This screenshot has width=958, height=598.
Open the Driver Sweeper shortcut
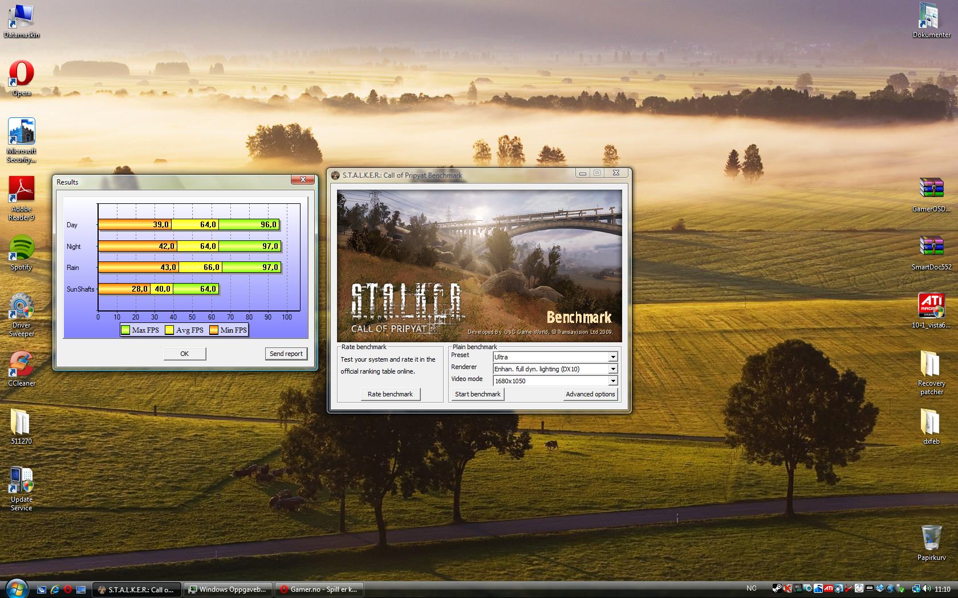[21, 315]
